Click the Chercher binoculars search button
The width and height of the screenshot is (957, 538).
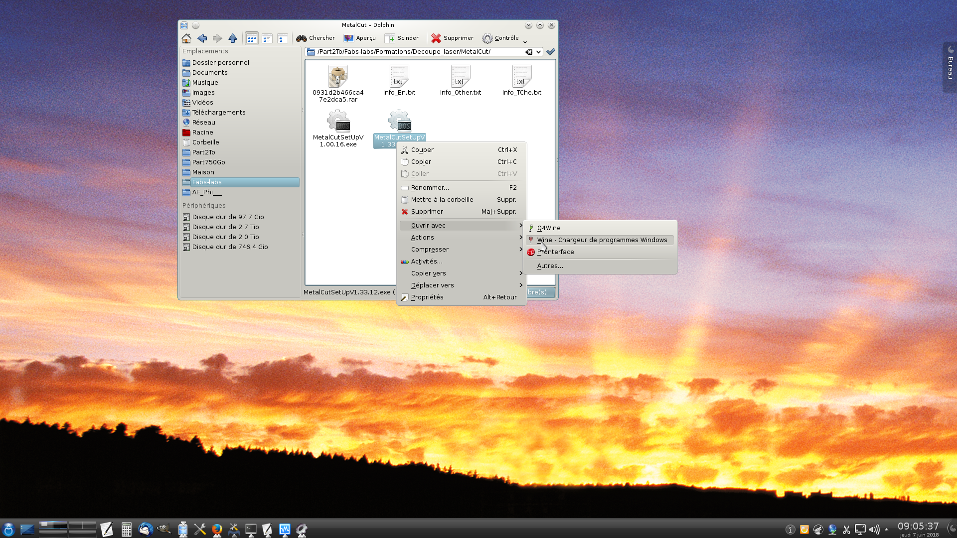click(x=316, y=38)
